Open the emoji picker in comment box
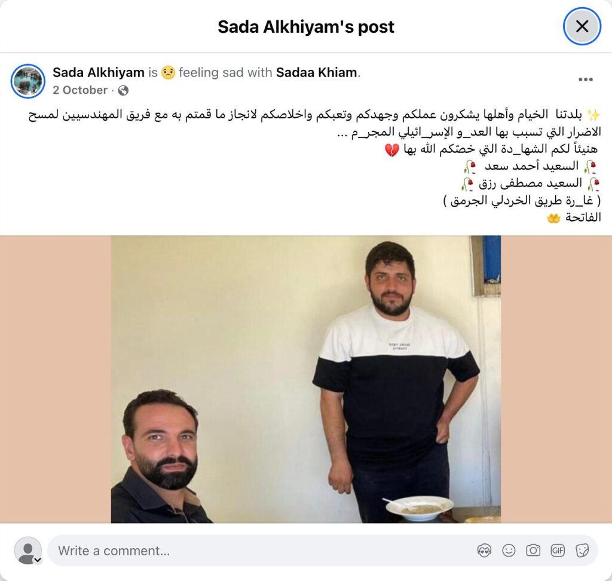This screenshot has height=581, width=612. 509,551
